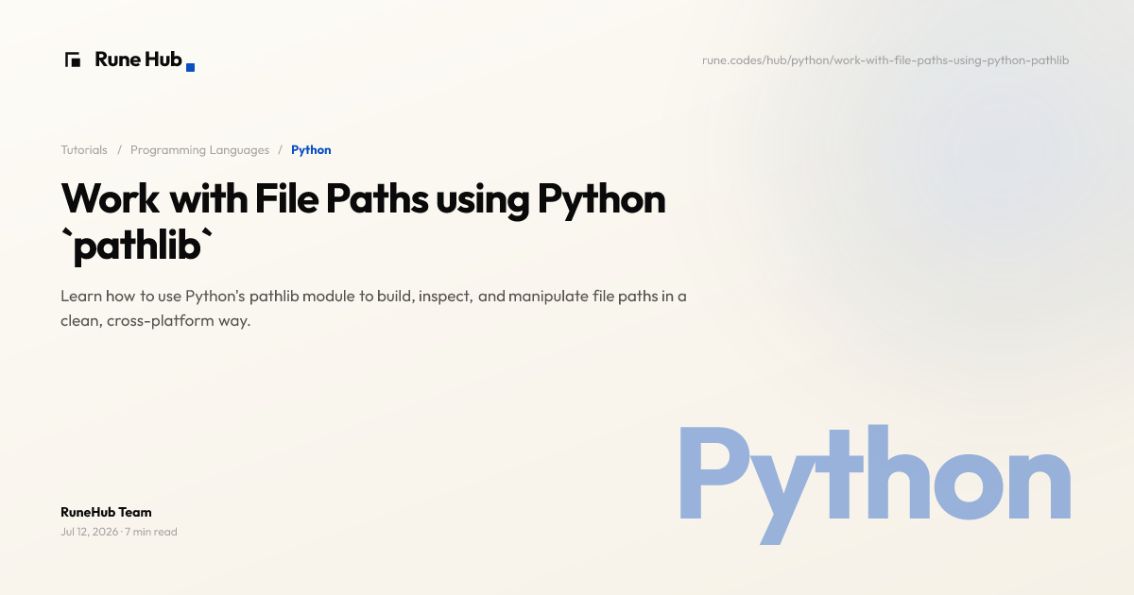Open Programming Languages breadcrumb
1134x595 pixels.
click(x=199, y=150)
